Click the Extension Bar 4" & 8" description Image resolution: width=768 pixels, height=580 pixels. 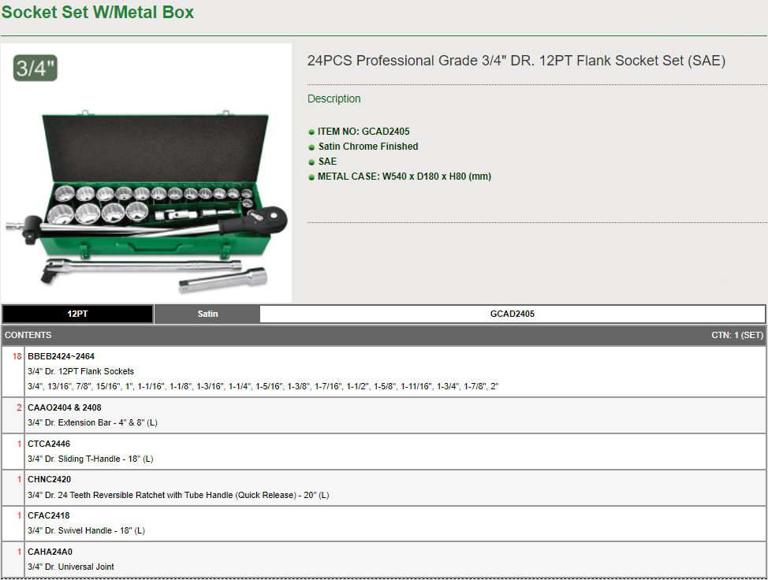[92, 422]
